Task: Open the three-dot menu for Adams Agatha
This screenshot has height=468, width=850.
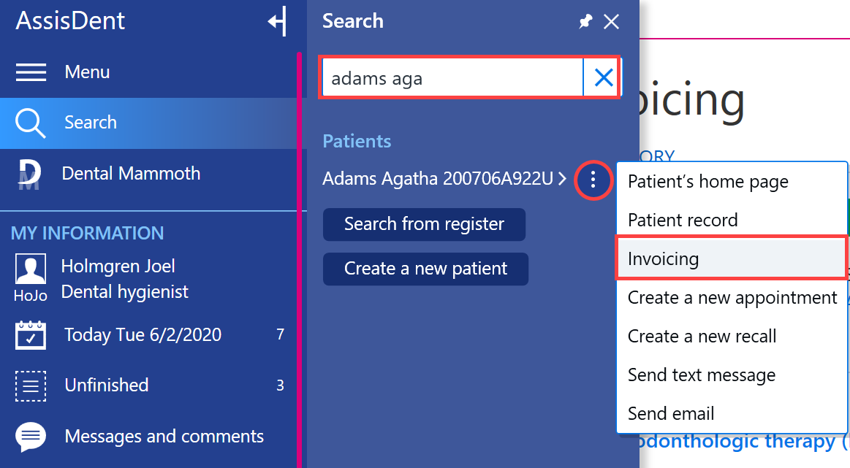Action: 593,180
